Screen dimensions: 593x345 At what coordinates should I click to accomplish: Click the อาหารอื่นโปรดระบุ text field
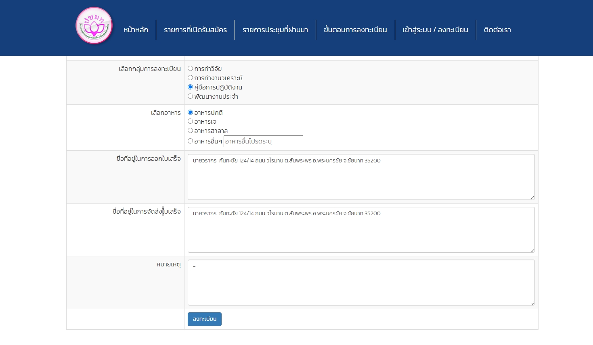(x=263, y=141)
